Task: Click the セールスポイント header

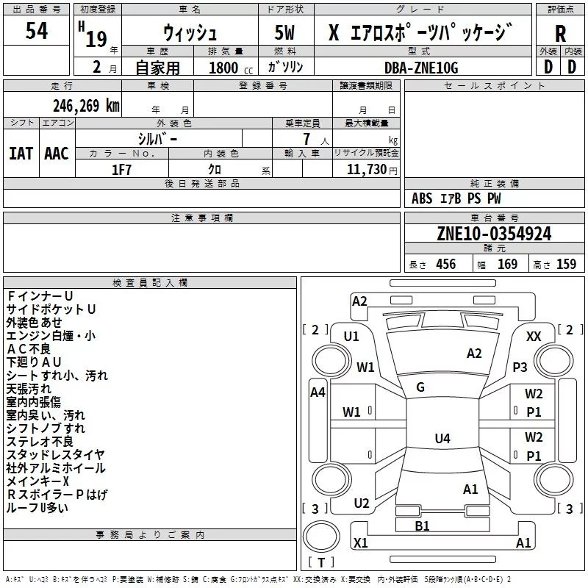Action: [494, 85]
